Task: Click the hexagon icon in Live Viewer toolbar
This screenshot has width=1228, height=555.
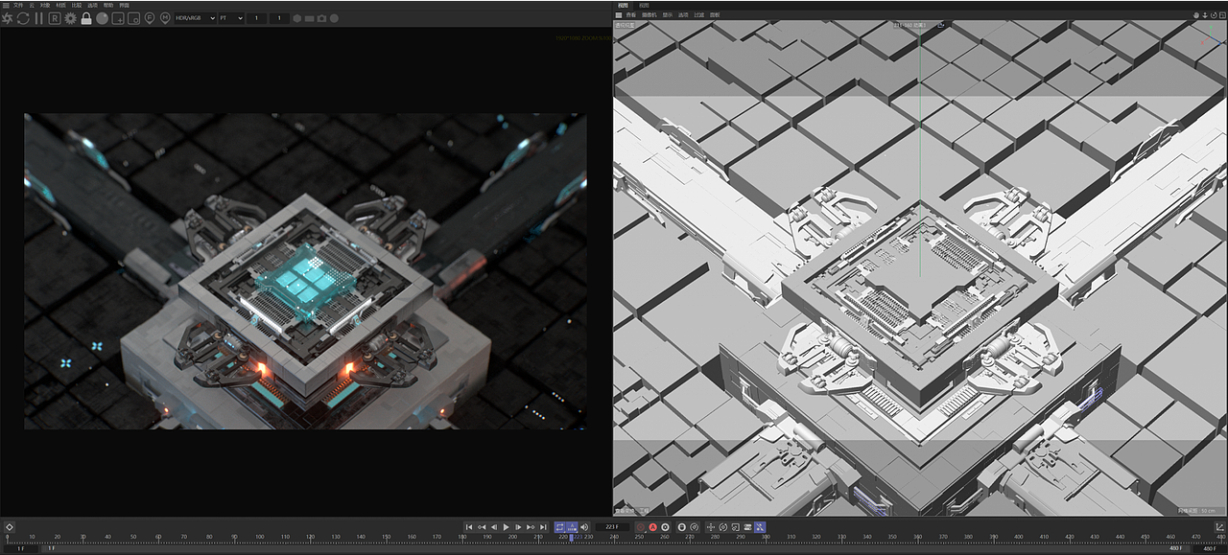Action: (x=297, y=18)
